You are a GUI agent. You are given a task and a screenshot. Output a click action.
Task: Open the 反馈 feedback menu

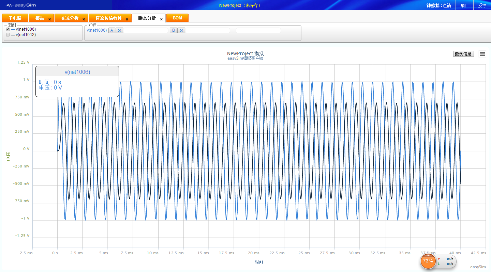pyautogui.click(x=482, y=5)
